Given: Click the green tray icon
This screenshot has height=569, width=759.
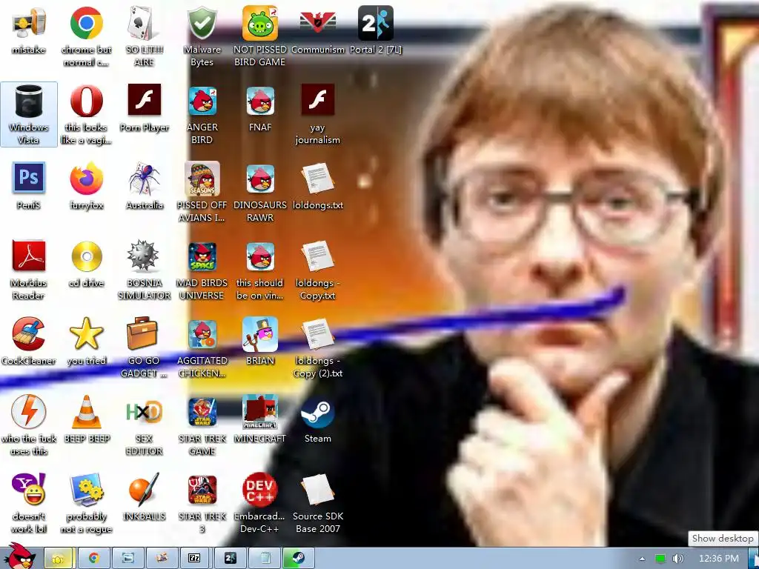Looking at the screenshot, I should (x=660, y=559).
